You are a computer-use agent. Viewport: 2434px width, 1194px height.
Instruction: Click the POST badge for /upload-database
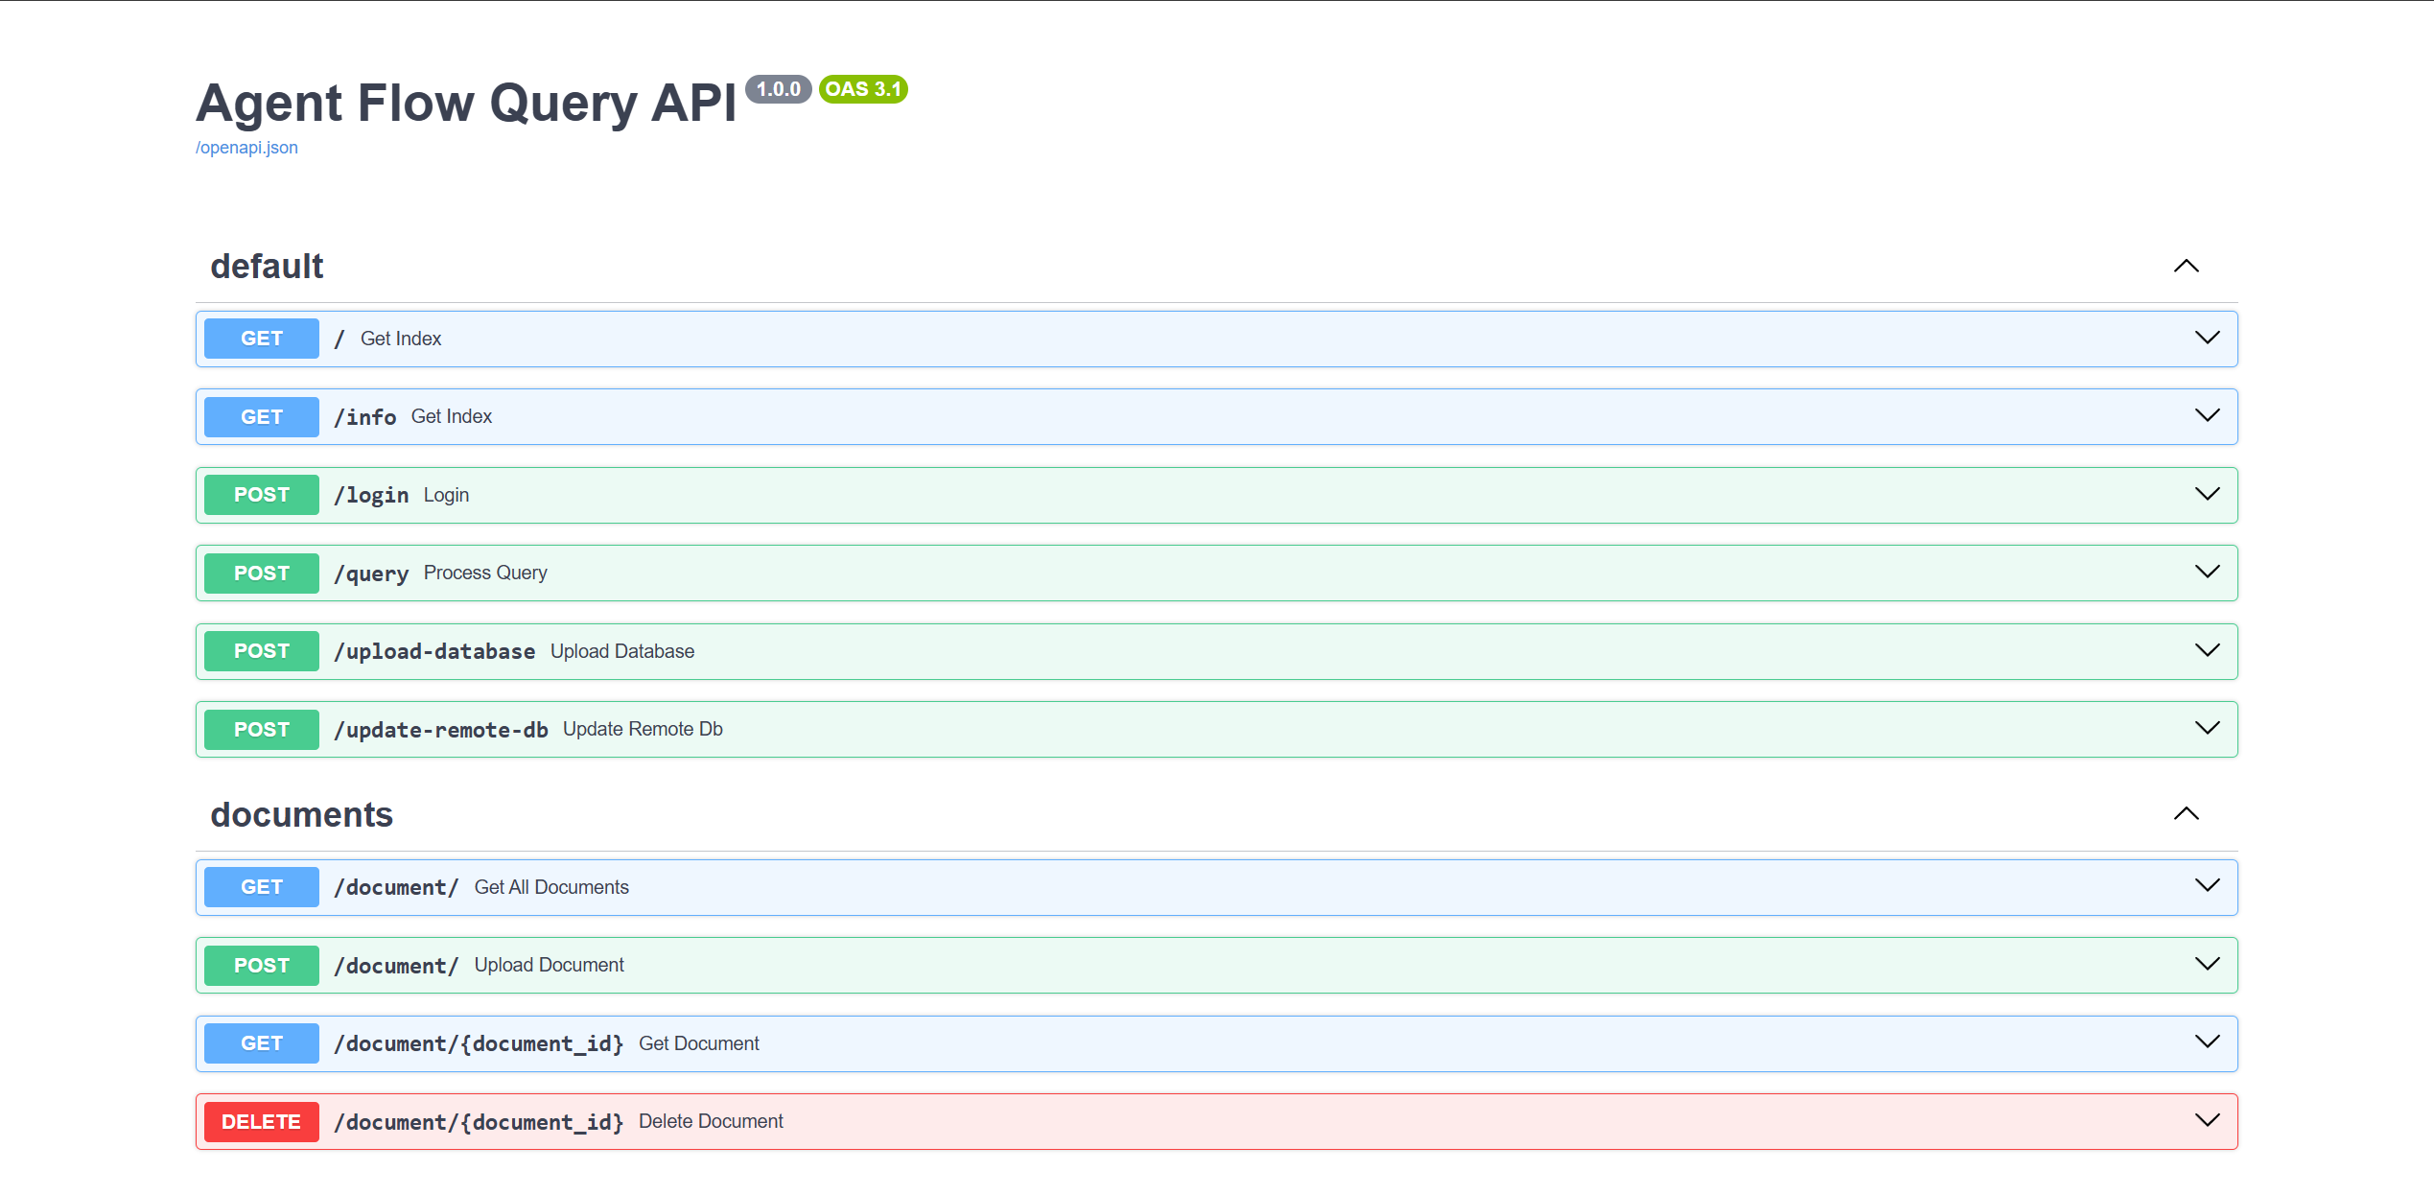(x=261, y=651)
